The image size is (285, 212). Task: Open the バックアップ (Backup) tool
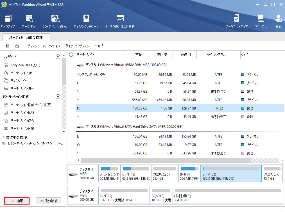(x=8, y=21)
